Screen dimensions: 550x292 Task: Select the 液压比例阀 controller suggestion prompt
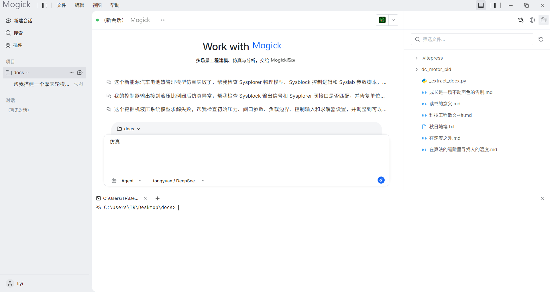click(x=246, y=96)
